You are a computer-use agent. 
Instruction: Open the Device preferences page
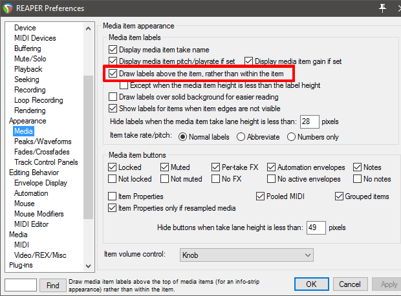(25, 28)
